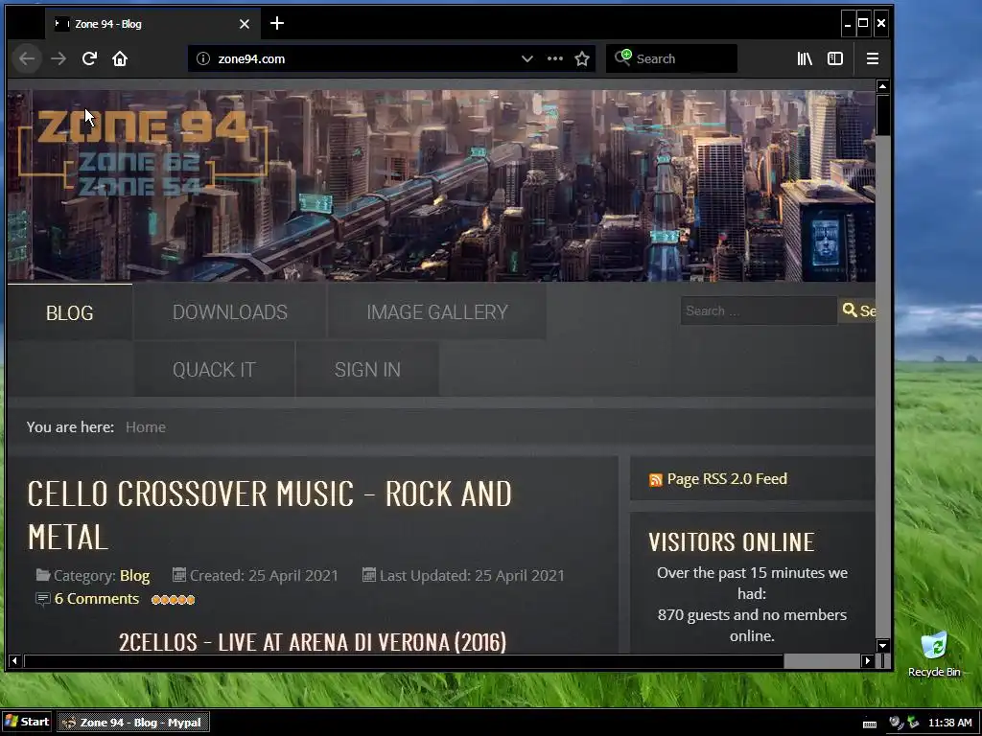
Task: Expand the address bar history dropdown
Action: click(527, 58)
